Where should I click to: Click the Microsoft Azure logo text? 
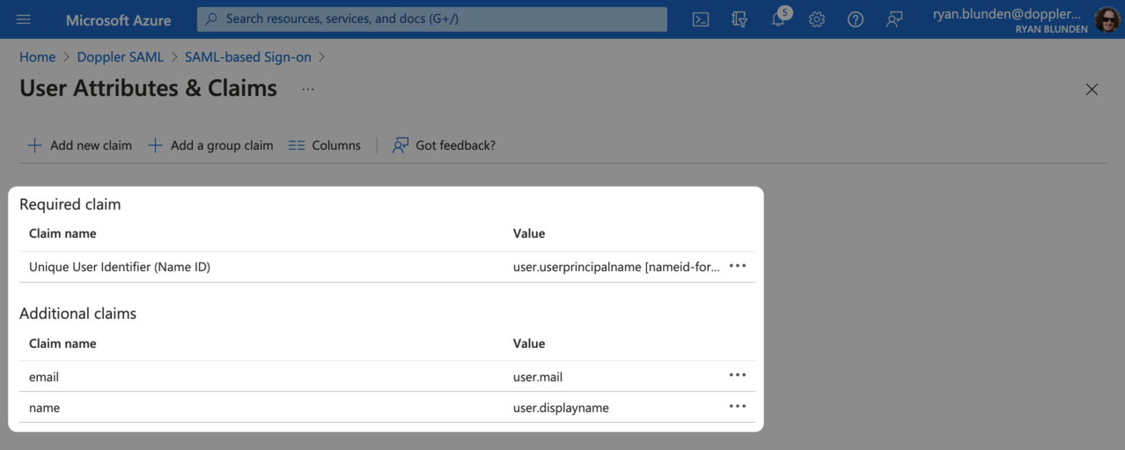(x=119, y=19)
